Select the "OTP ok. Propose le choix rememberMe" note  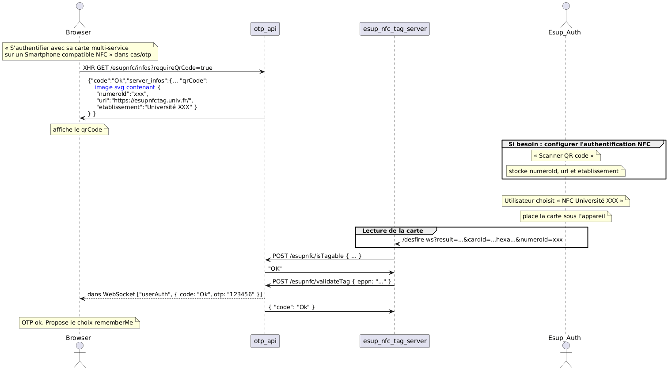[80, 323]
